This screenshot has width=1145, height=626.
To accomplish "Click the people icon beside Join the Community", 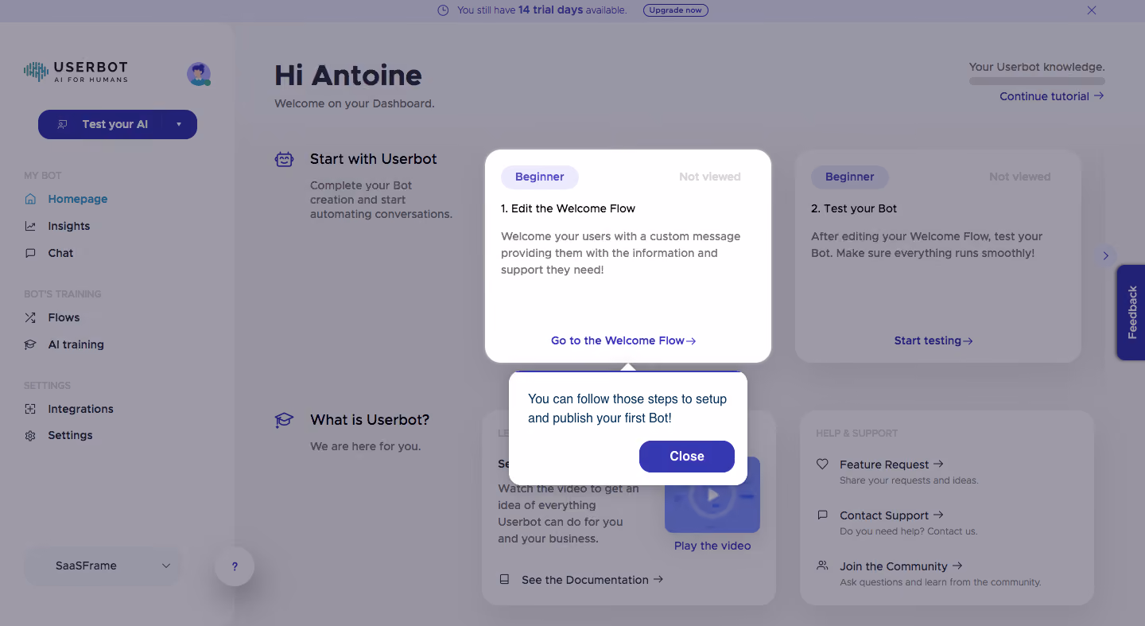I will 822,566.
